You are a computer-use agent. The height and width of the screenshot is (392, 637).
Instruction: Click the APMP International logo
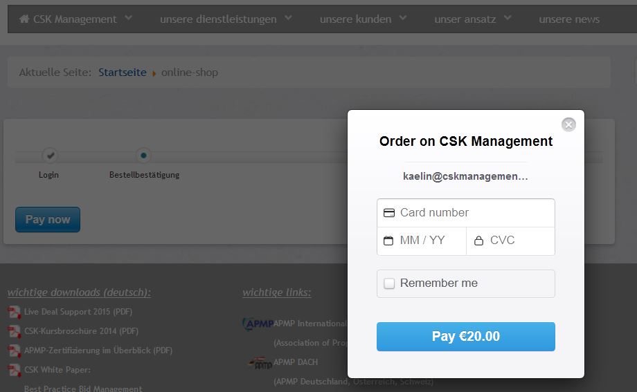[258, 324]
